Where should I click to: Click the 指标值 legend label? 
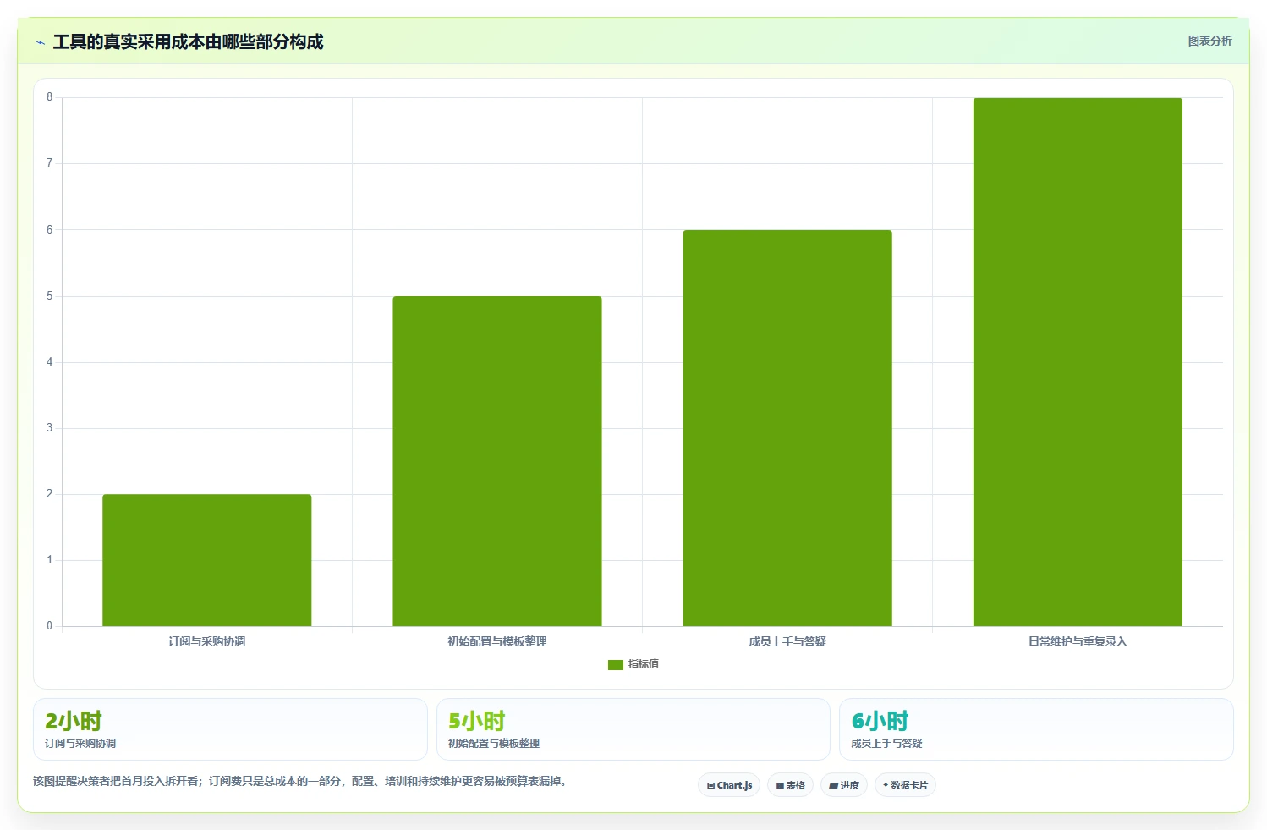(644, 664)
